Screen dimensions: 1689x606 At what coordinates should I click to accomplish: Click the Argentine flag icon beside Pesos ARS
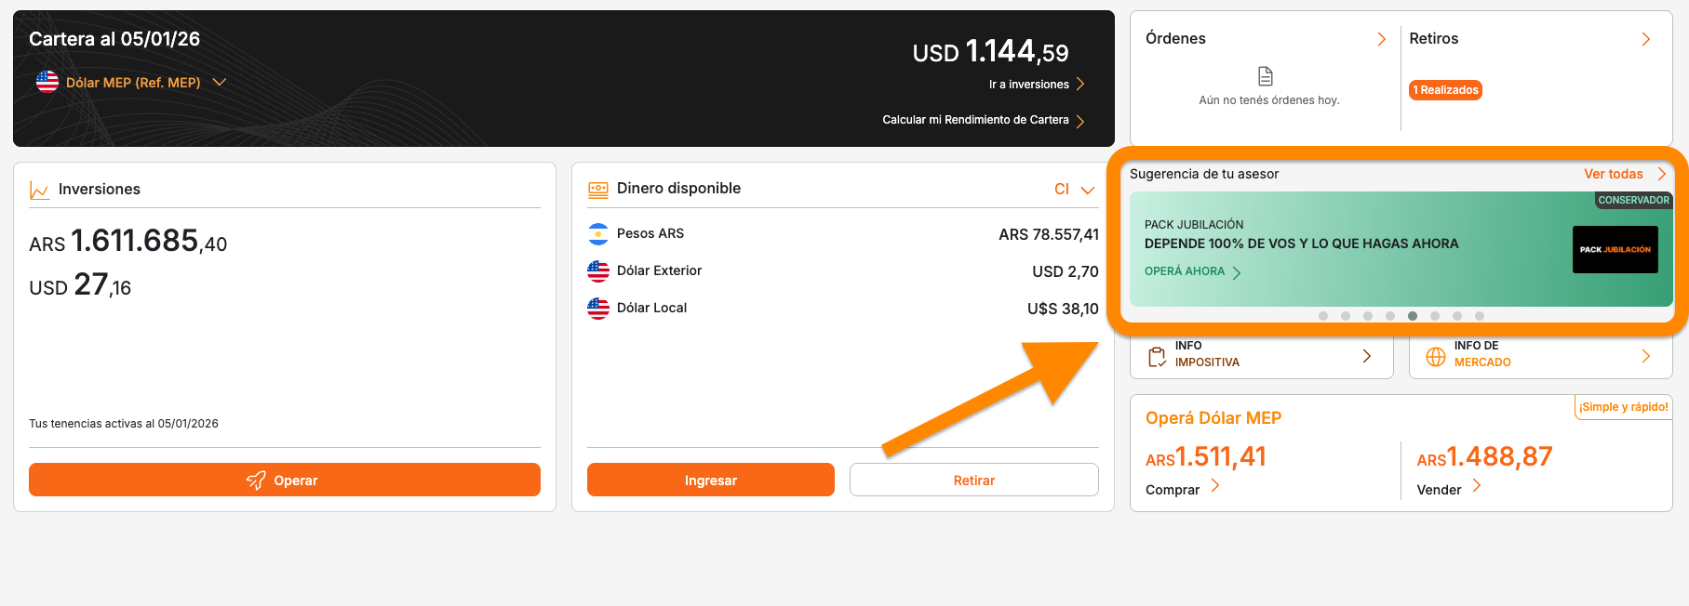(597, 233)
